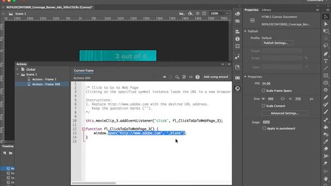This screenshot has width=331, height=186.
Task: Select the Free Transform tool
Action: point(326,31)
